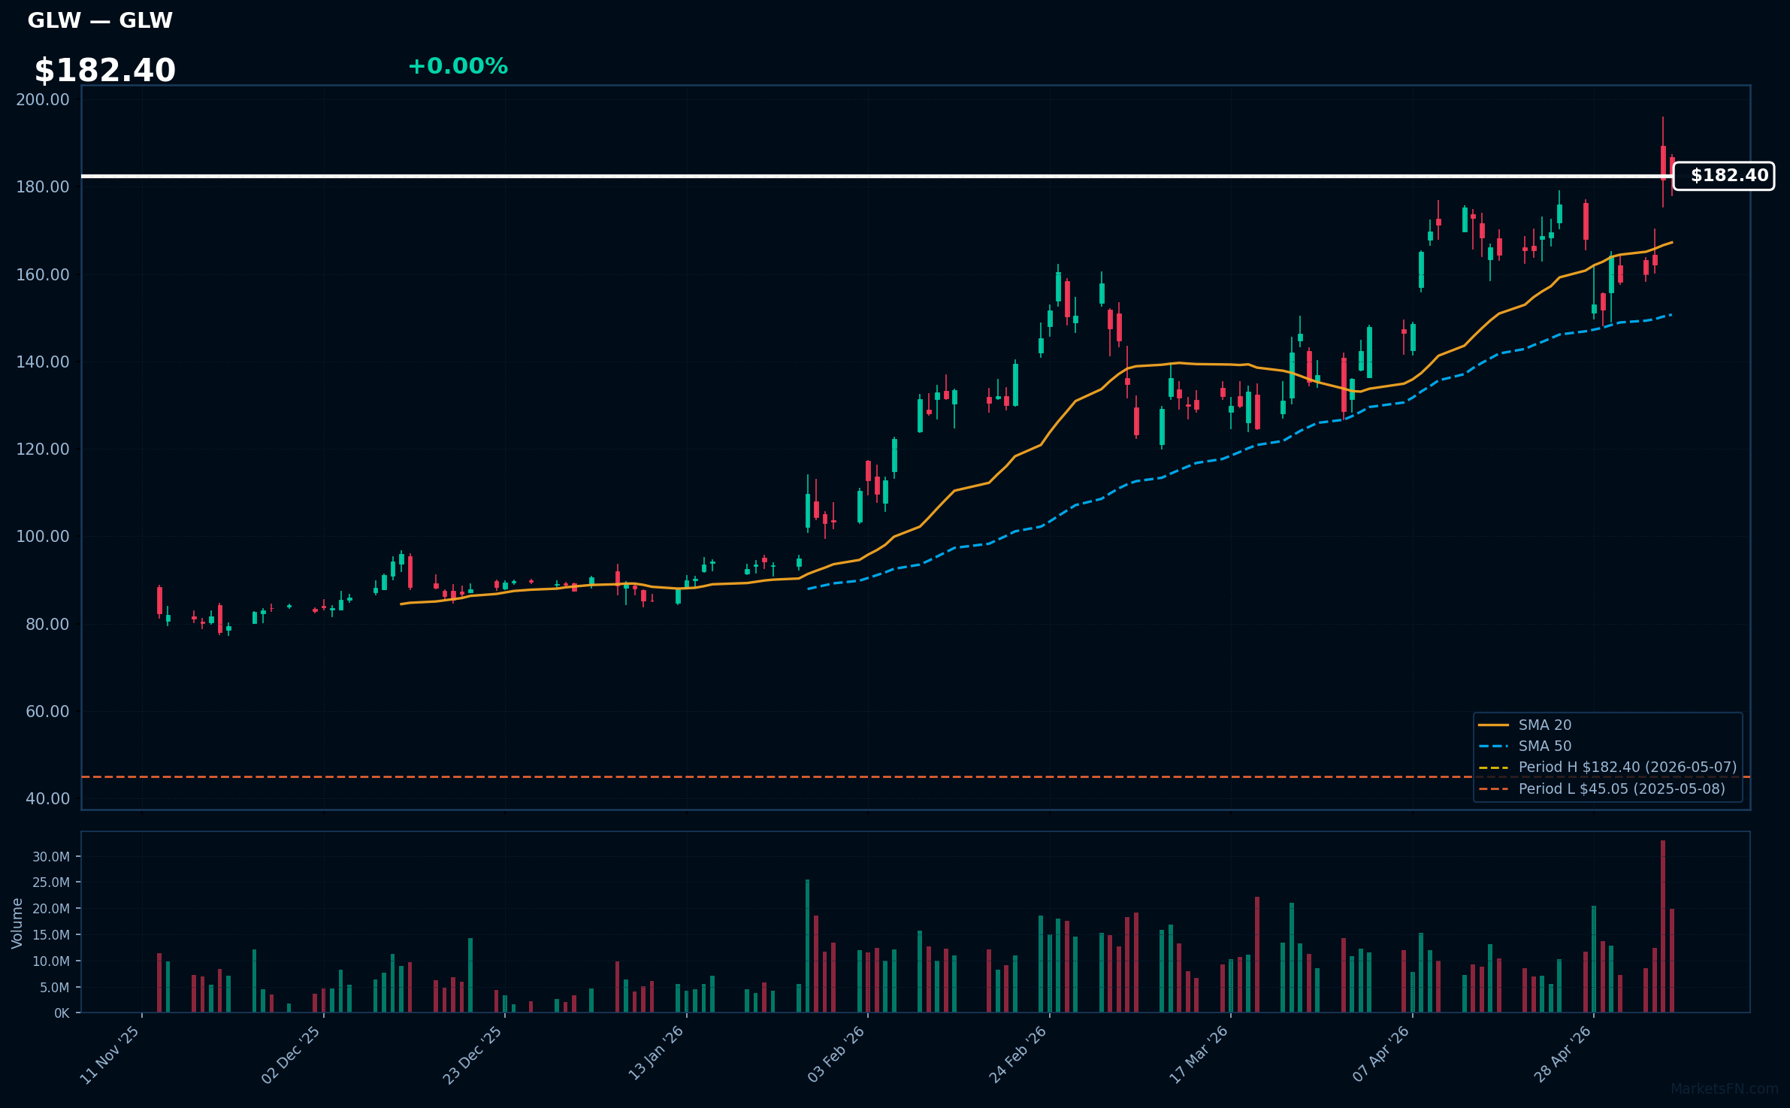Select the large $182.40 price heading

click(x=104, y=71)
